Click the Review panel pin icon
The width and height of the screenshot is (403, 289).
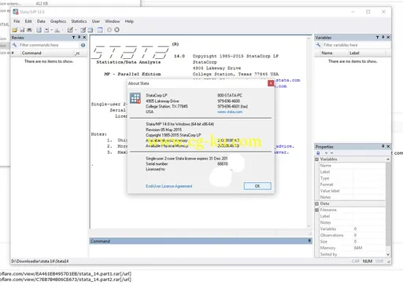[79, 38]
